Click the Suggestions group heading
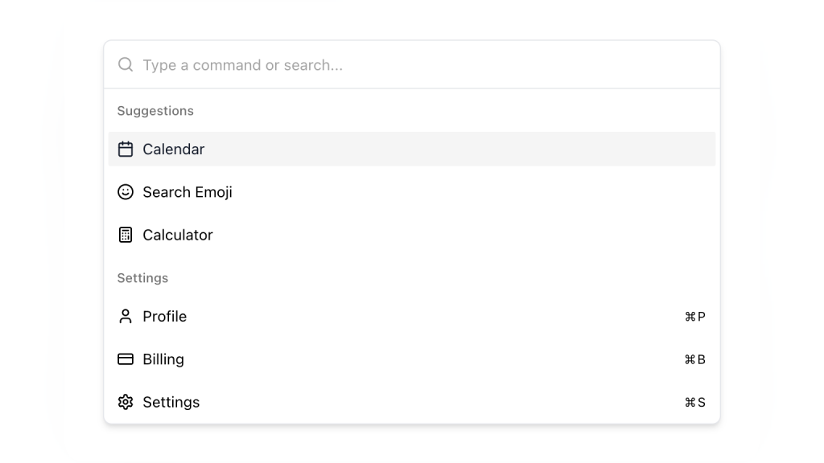Screen dimensions: 824x463 (155, 111)
